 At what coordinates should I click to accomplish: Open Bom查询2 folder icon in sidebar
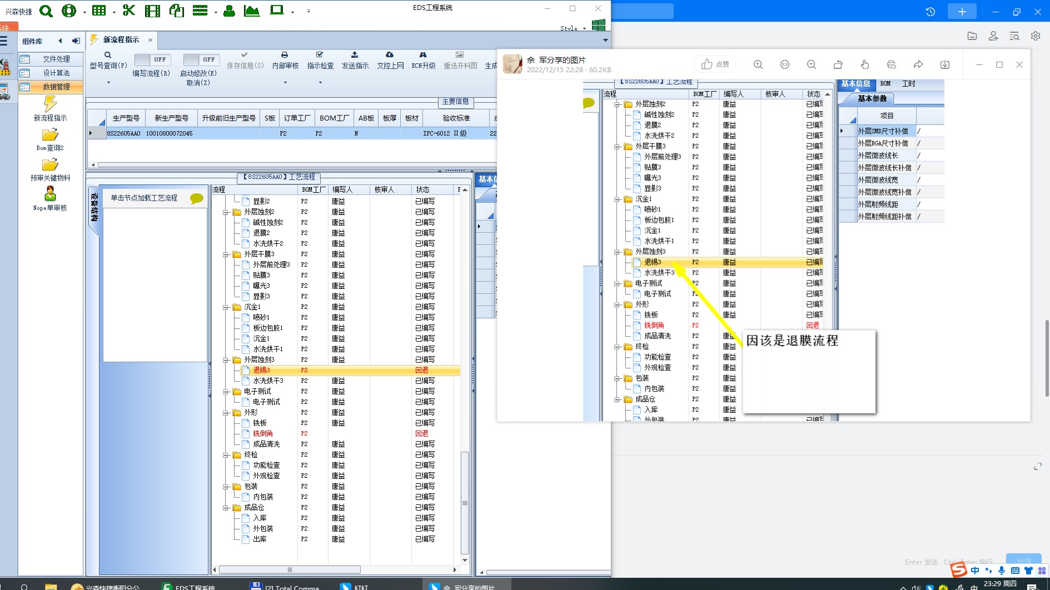(50, 135)
